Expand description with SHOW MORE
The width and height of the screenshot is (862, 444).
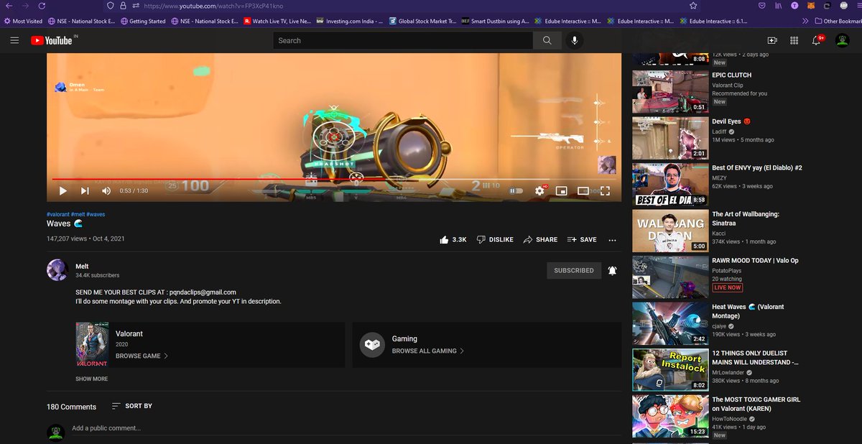[x=91, y=379]
